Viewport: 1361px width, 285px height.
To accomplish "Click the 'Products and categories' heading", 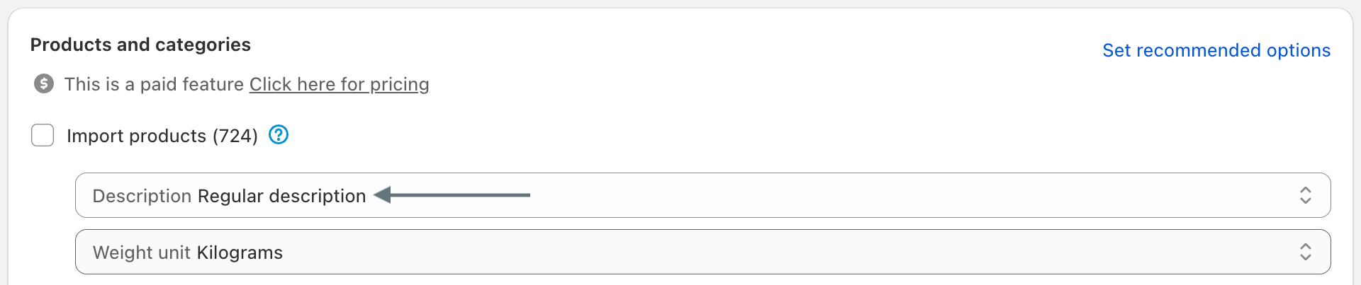I will [140, 45].
